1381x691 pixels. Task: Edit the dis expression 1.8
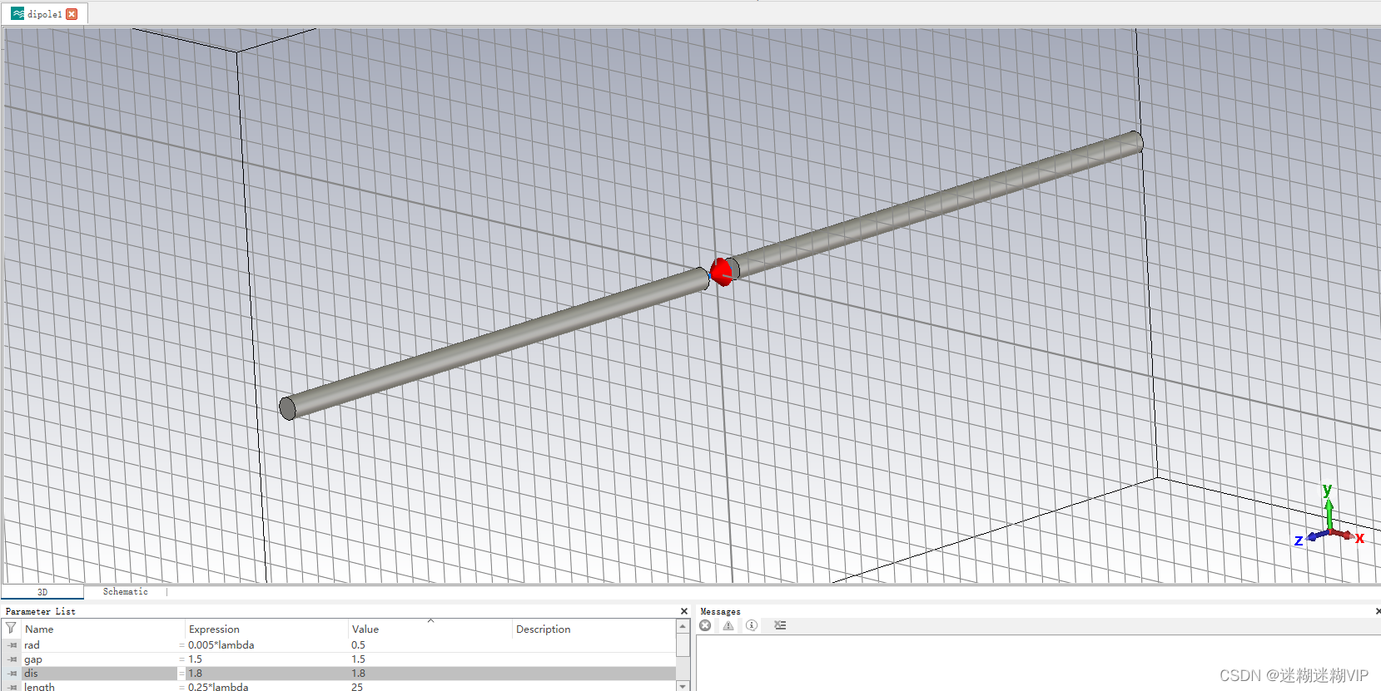195,674
